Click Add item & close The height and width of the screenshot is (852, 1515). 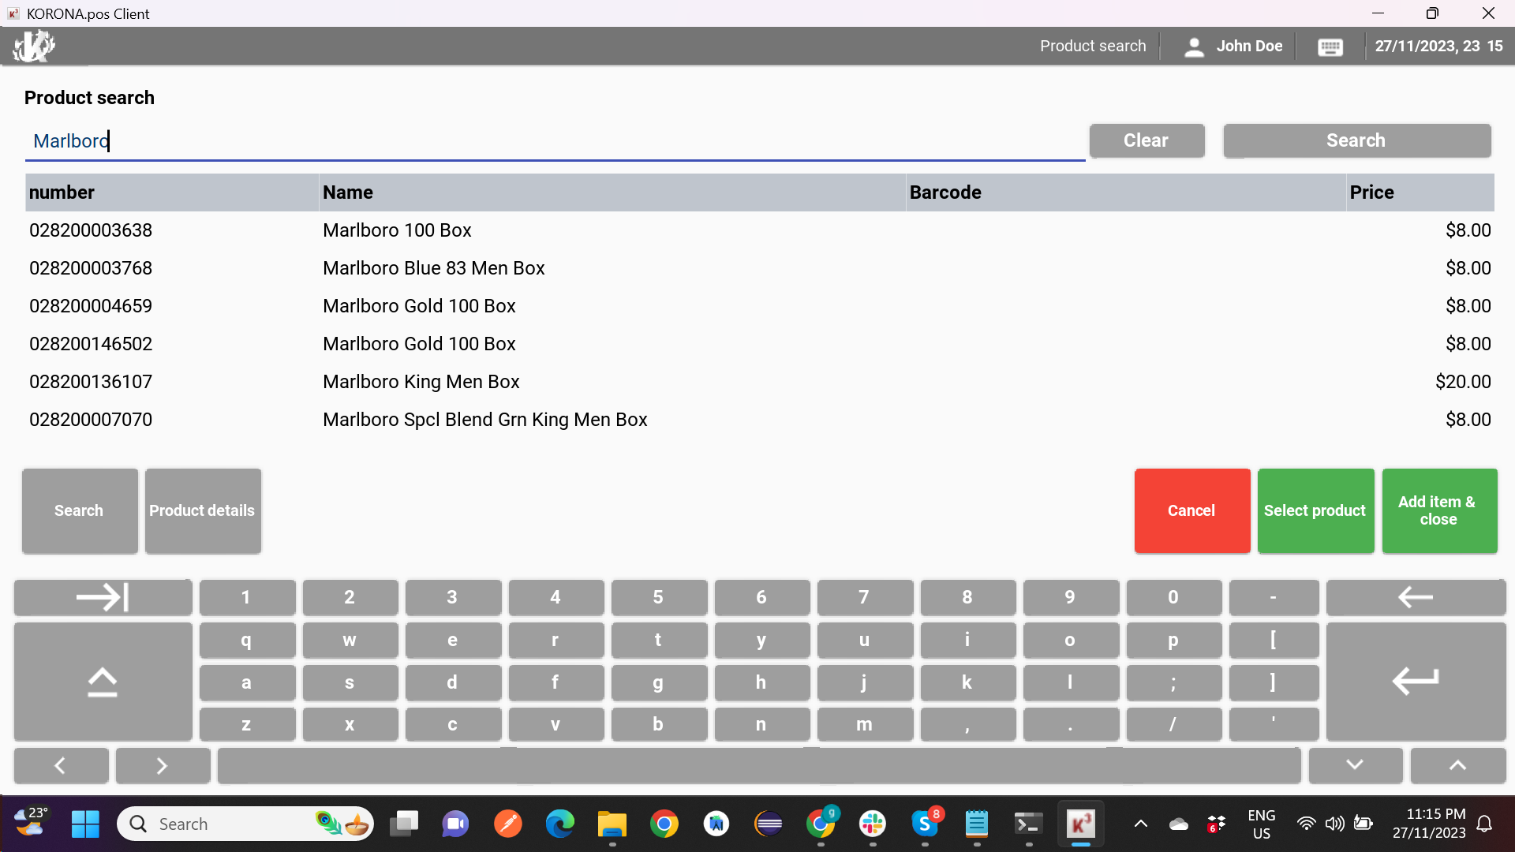tap(1439, 510)
